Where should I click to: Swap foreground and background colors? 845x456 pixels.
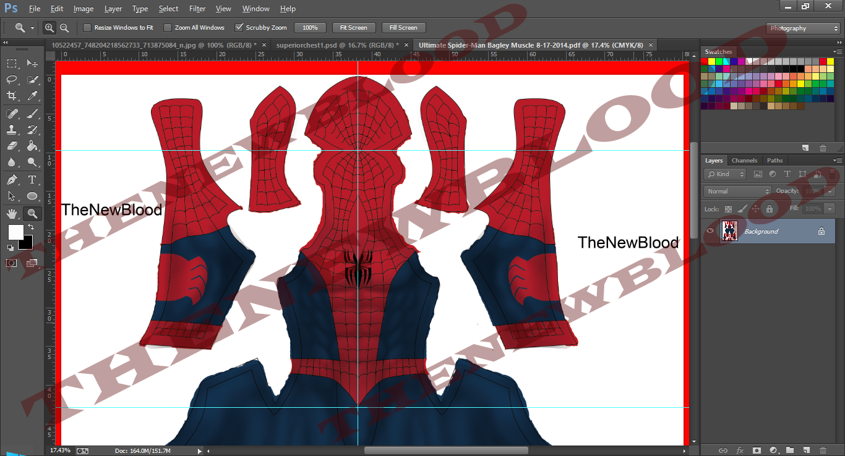pos(30,227)
